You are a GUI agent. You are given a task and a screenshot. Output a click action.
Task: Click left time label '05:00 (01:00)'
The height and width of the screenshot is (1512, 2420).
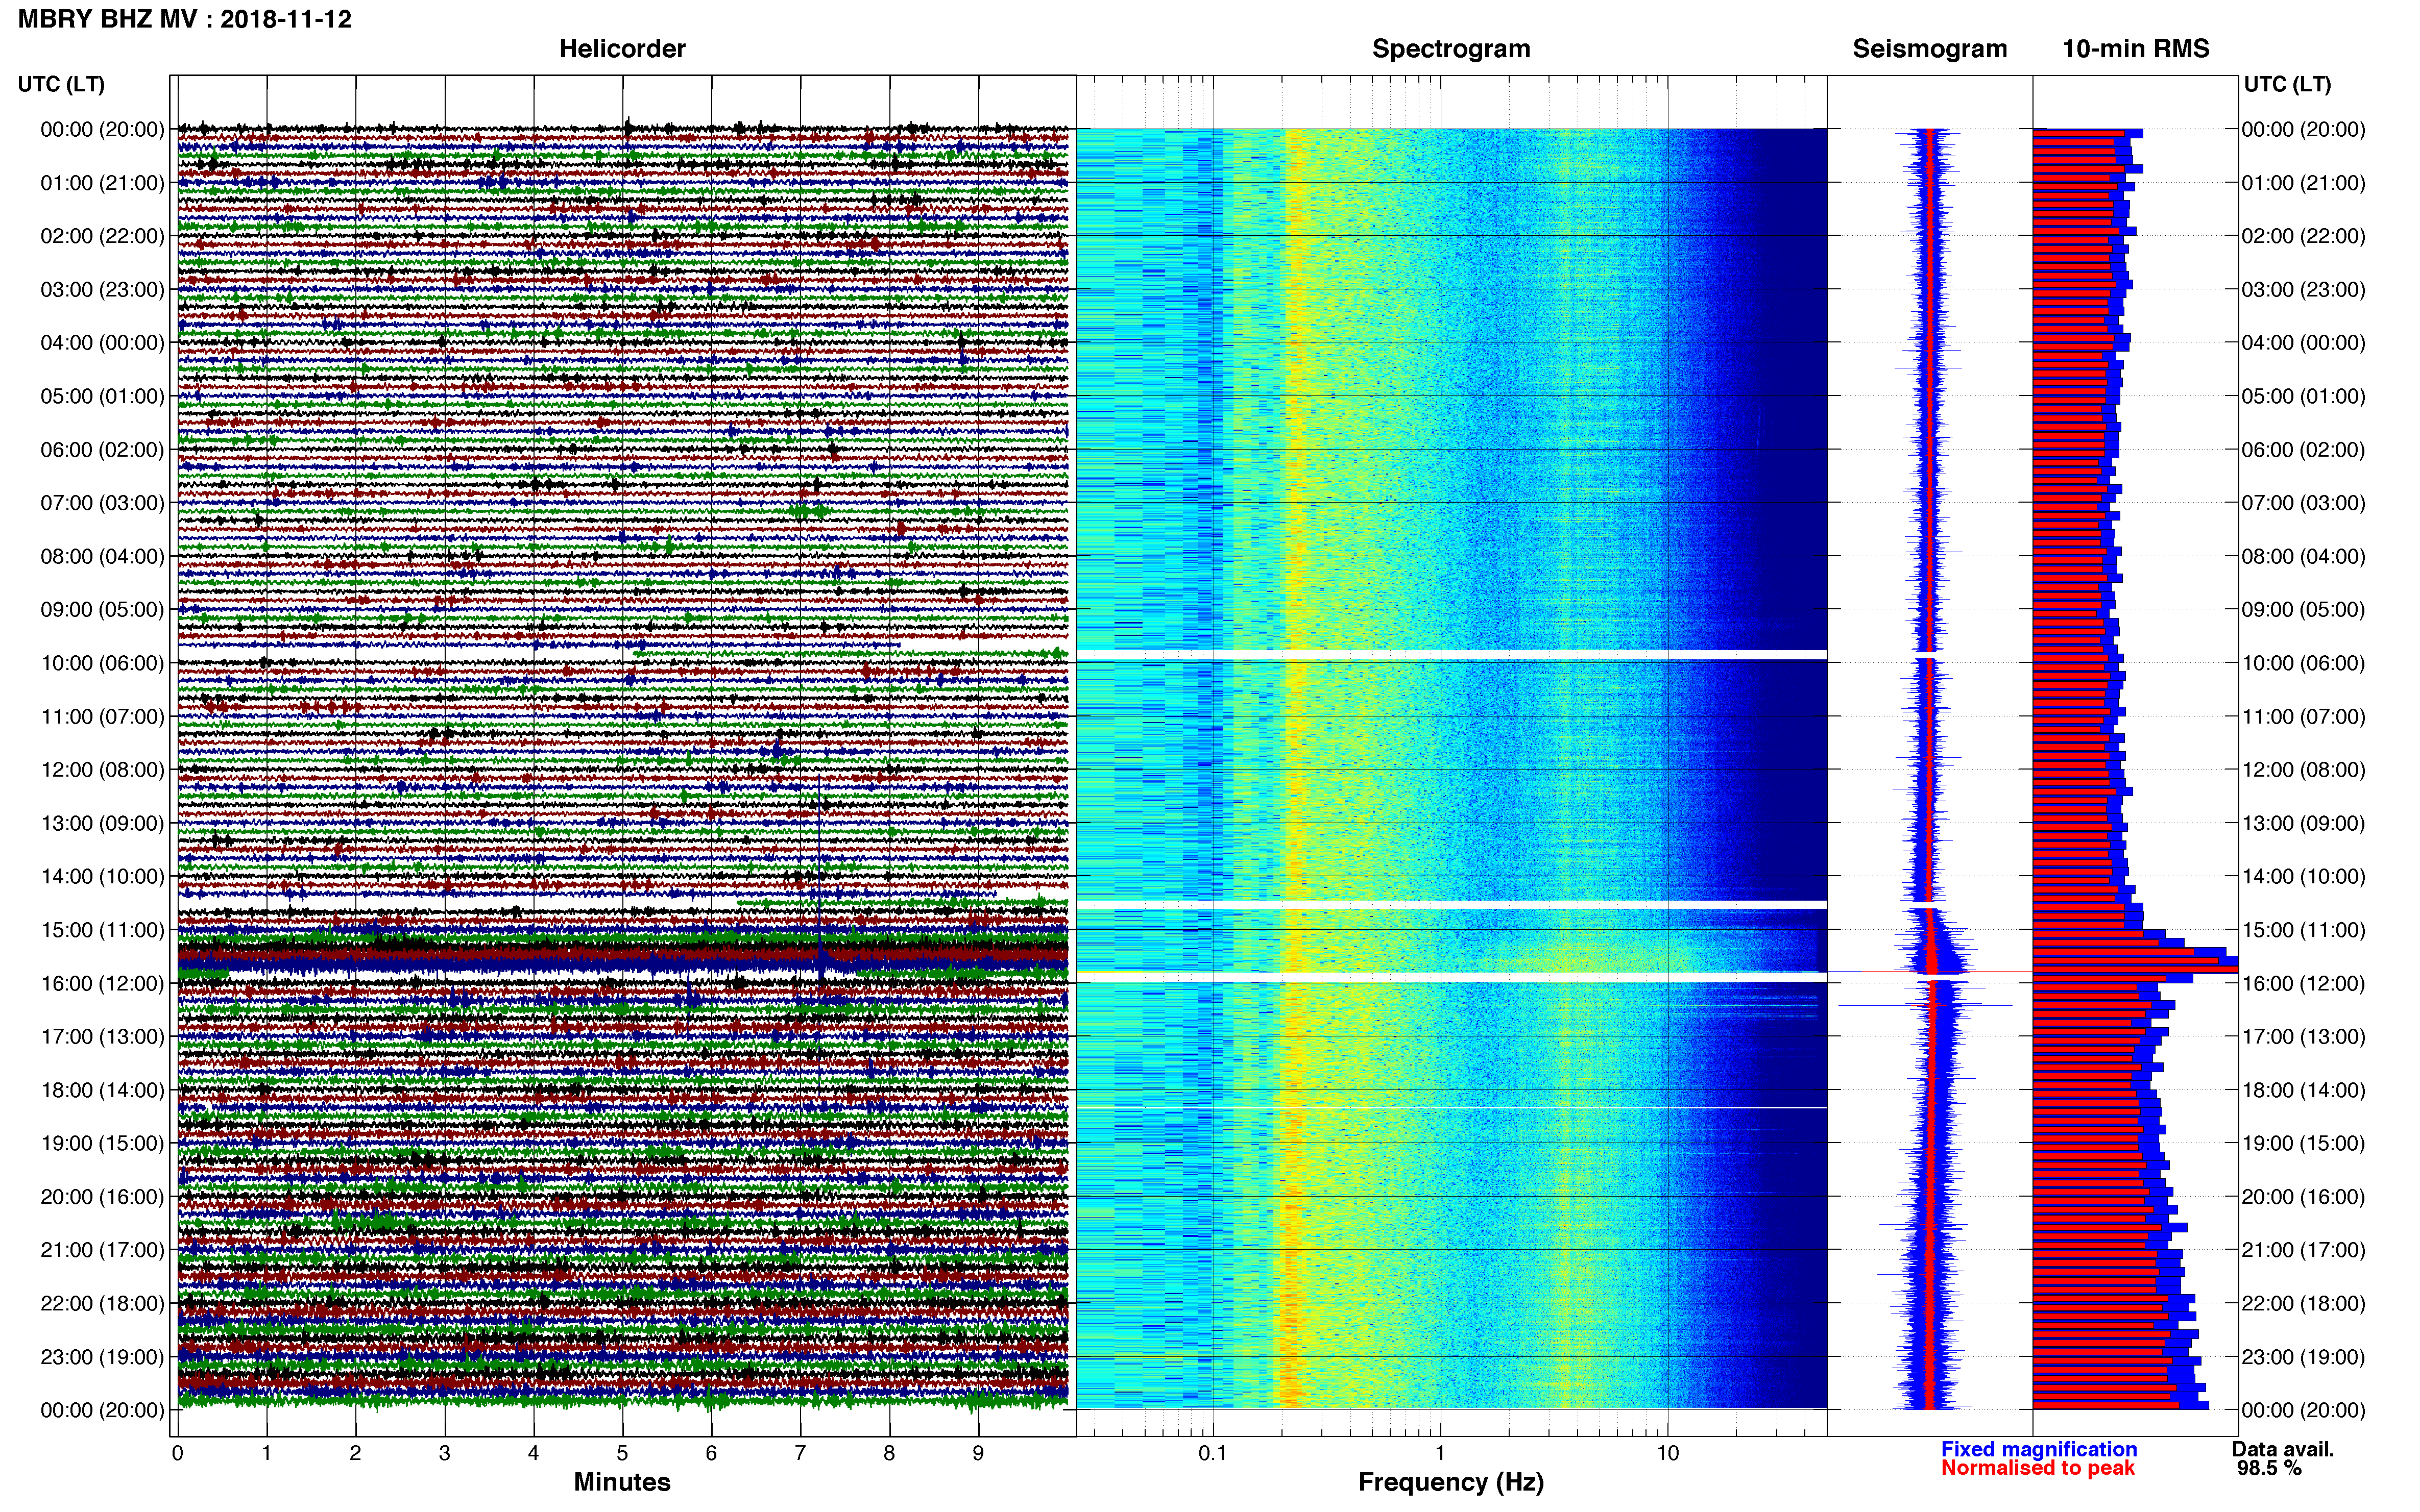pyautogui.click(x=102, y=396)
